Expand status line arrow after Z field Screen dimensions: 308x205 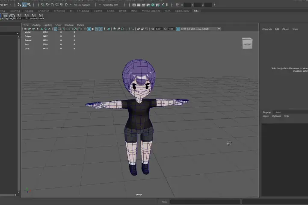[x=214, y=5]
